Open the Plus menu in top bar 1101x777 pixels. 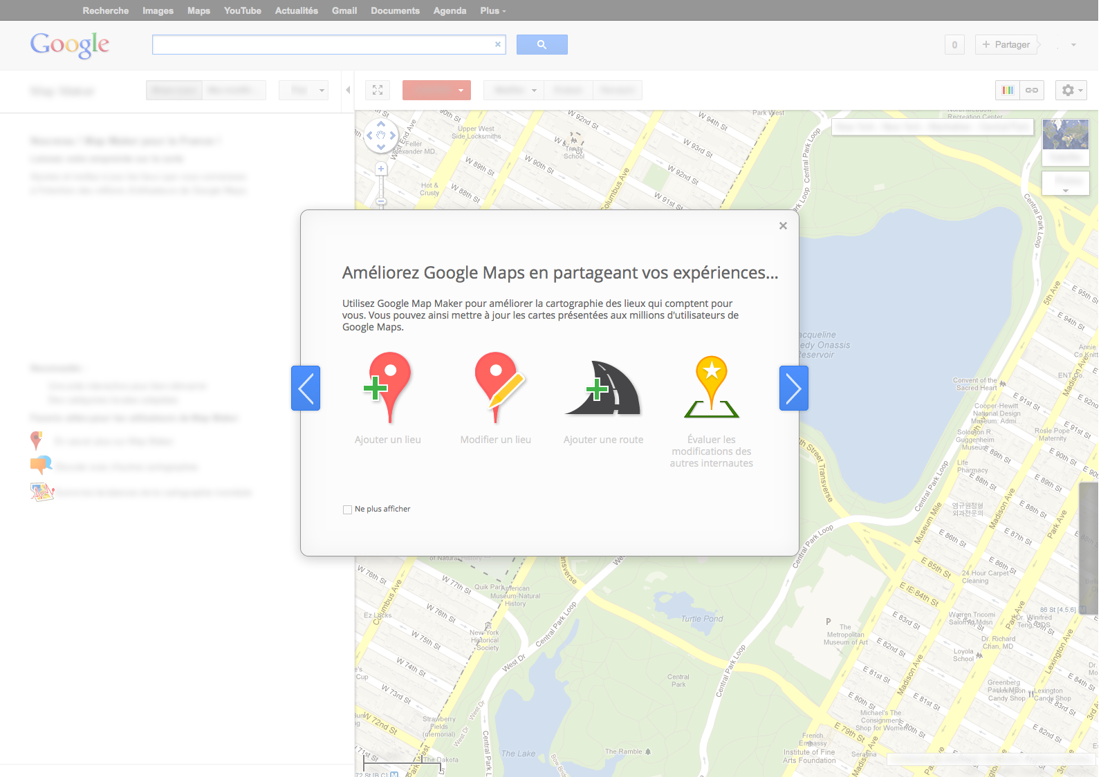[x=492, y=11]
